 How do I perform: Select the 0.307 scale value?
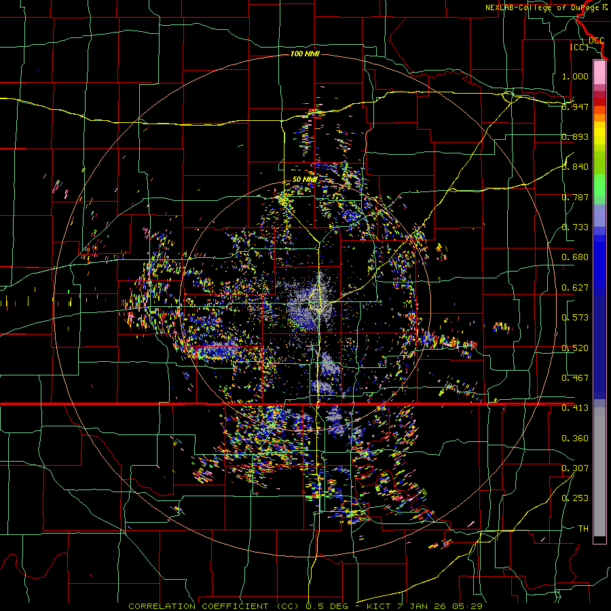[x=575, y=468]
